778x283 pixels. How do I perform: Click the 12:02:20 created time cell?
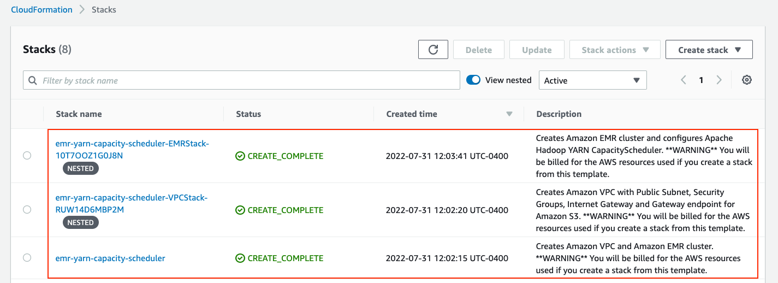(x=447, y=210)
